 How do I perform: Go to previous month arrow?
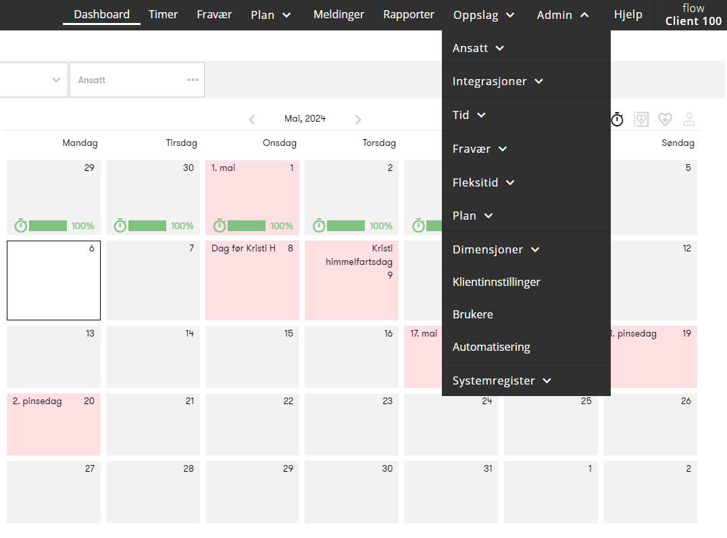pos(252,120)
